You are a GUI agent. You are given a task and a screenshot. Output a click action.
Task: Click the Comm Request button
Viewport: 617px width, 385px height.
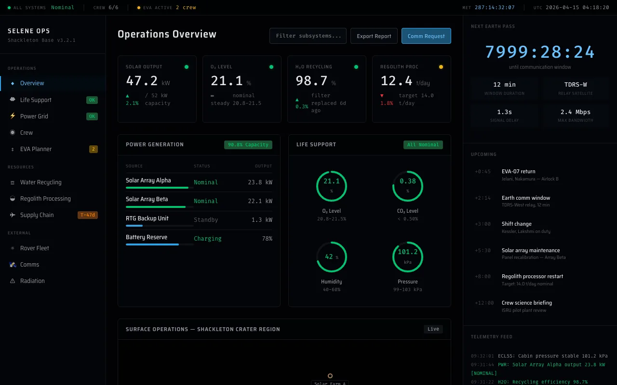click(x=426, y=36)
